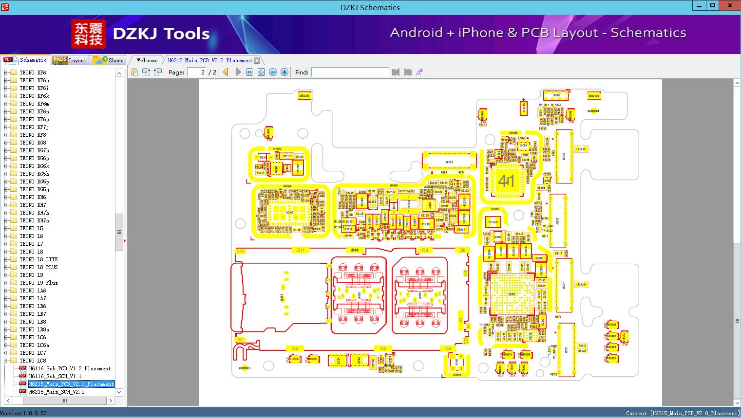The height and width of the screenshot is (418, 741).
Task: Click document view scroll down arrow
Action: point(737,402)
